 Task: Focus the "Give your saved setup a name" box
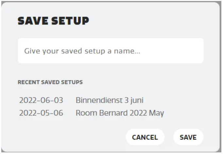[x=111, y=51]
